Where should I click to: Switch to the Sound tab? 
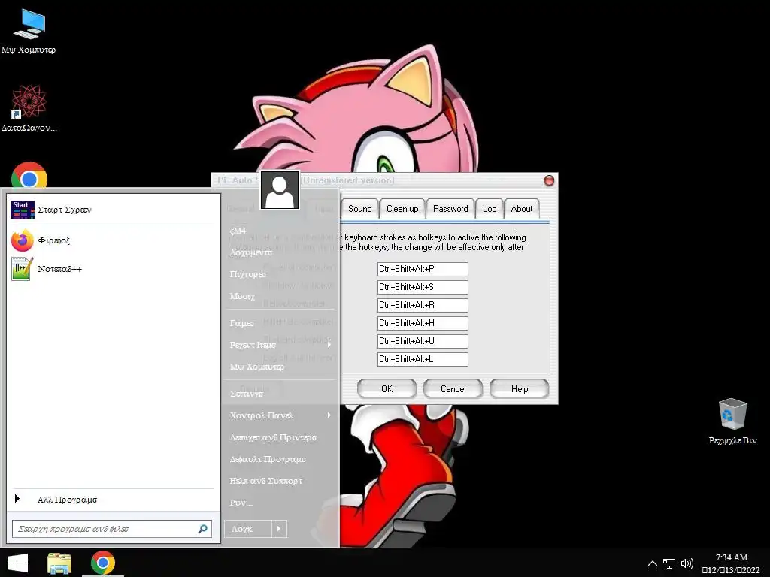tap(360, 209)
